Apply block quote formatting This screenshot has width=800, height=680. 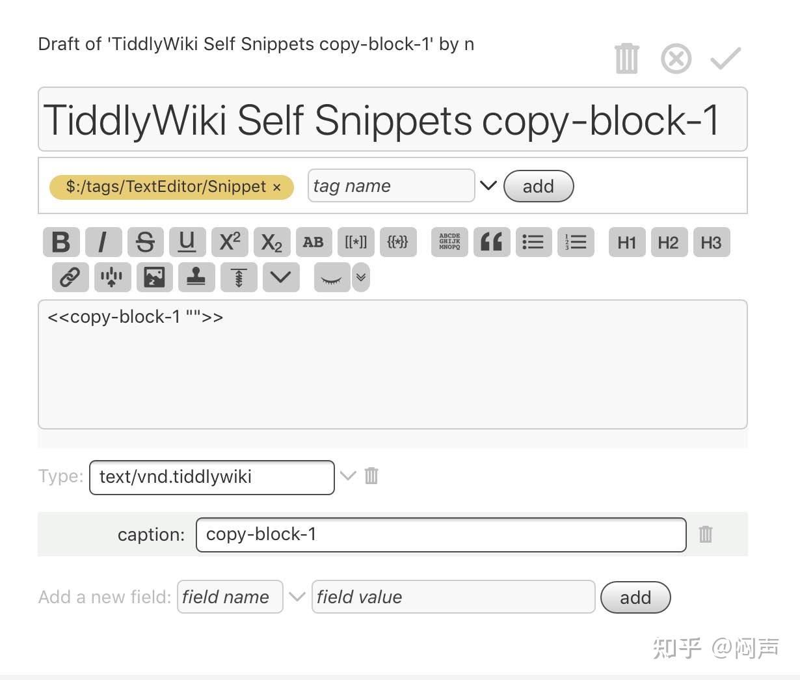click(x=491, y=243)
